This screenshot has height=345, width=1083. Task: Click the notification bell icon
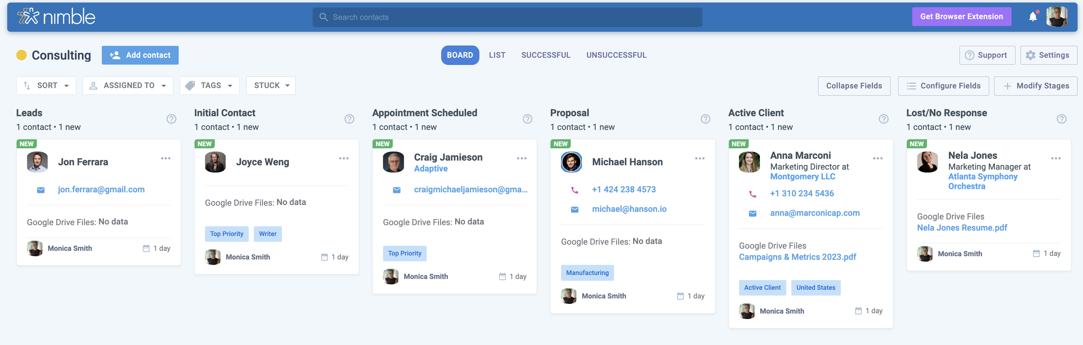point(1032,17)
